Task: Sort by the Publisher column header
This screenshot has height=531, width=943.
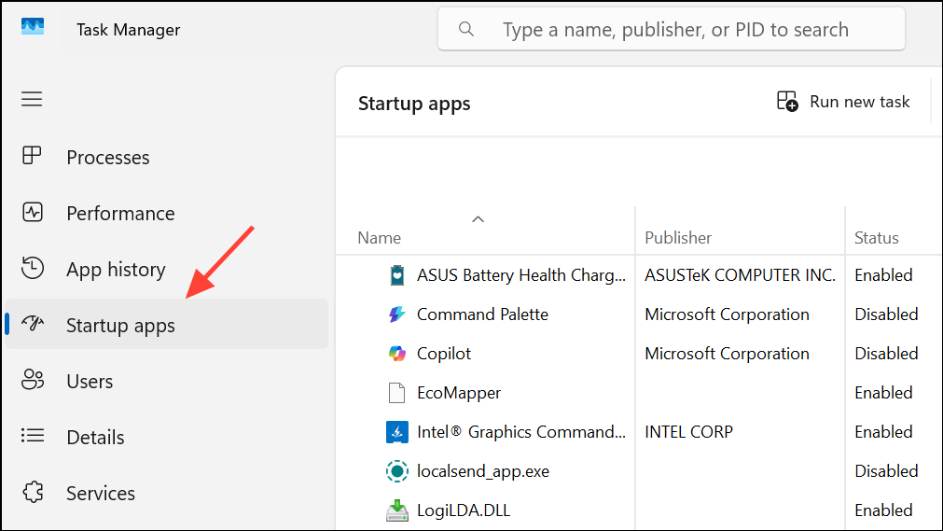Action: pos(678,238)
